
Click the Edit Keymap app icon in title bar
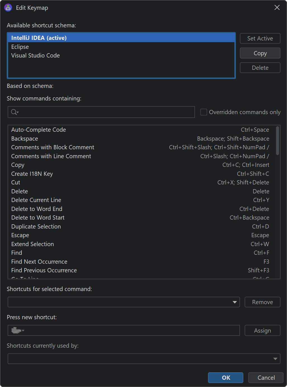[8, 8]
